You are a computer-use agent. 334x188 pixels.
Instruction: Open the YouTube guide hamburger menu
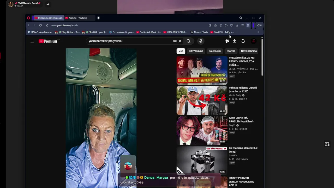(x=32, y=41)
